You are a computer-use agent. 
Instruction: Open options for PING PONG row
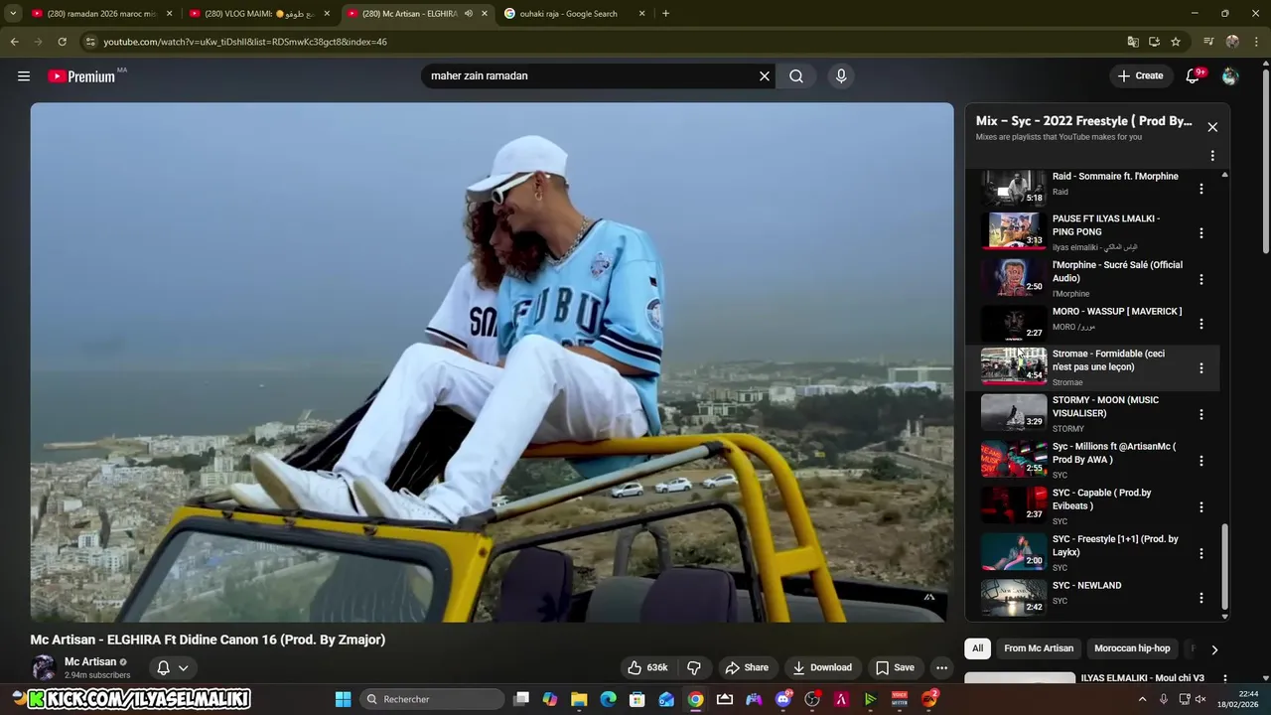click(1200, 233)
